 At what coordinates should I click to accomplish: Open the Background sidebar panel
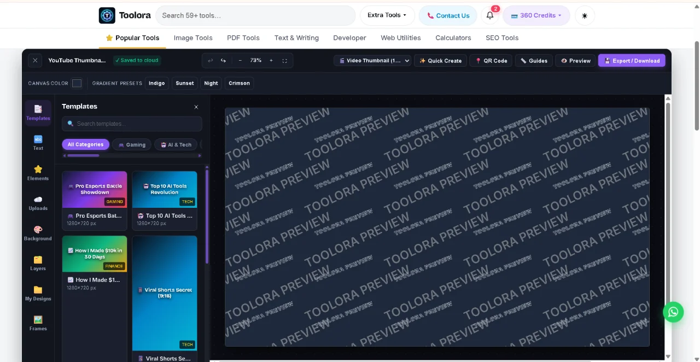click(x=38, y=233)
